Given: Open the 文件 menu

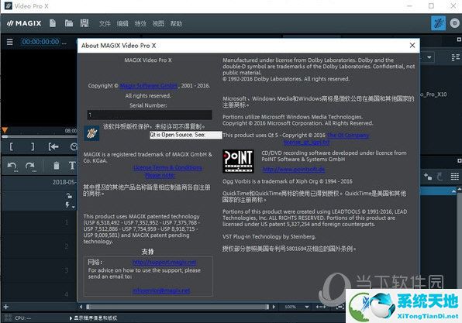Looking at the screenshot, I should coord(105,23).
